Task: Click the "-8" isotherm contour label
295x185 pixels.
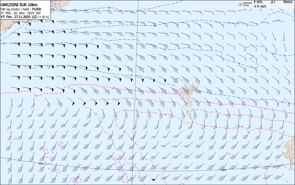Action: click(109, 8)
